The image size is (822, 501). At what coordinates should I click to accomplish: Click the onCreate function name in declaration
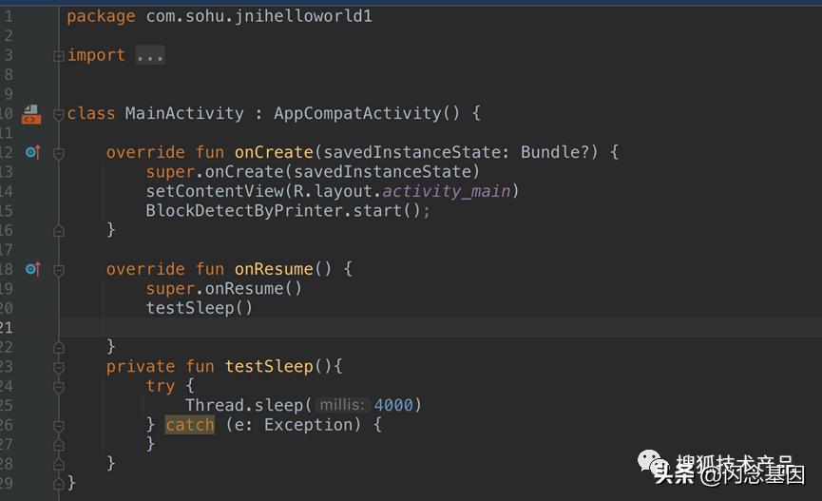[274, 152]
